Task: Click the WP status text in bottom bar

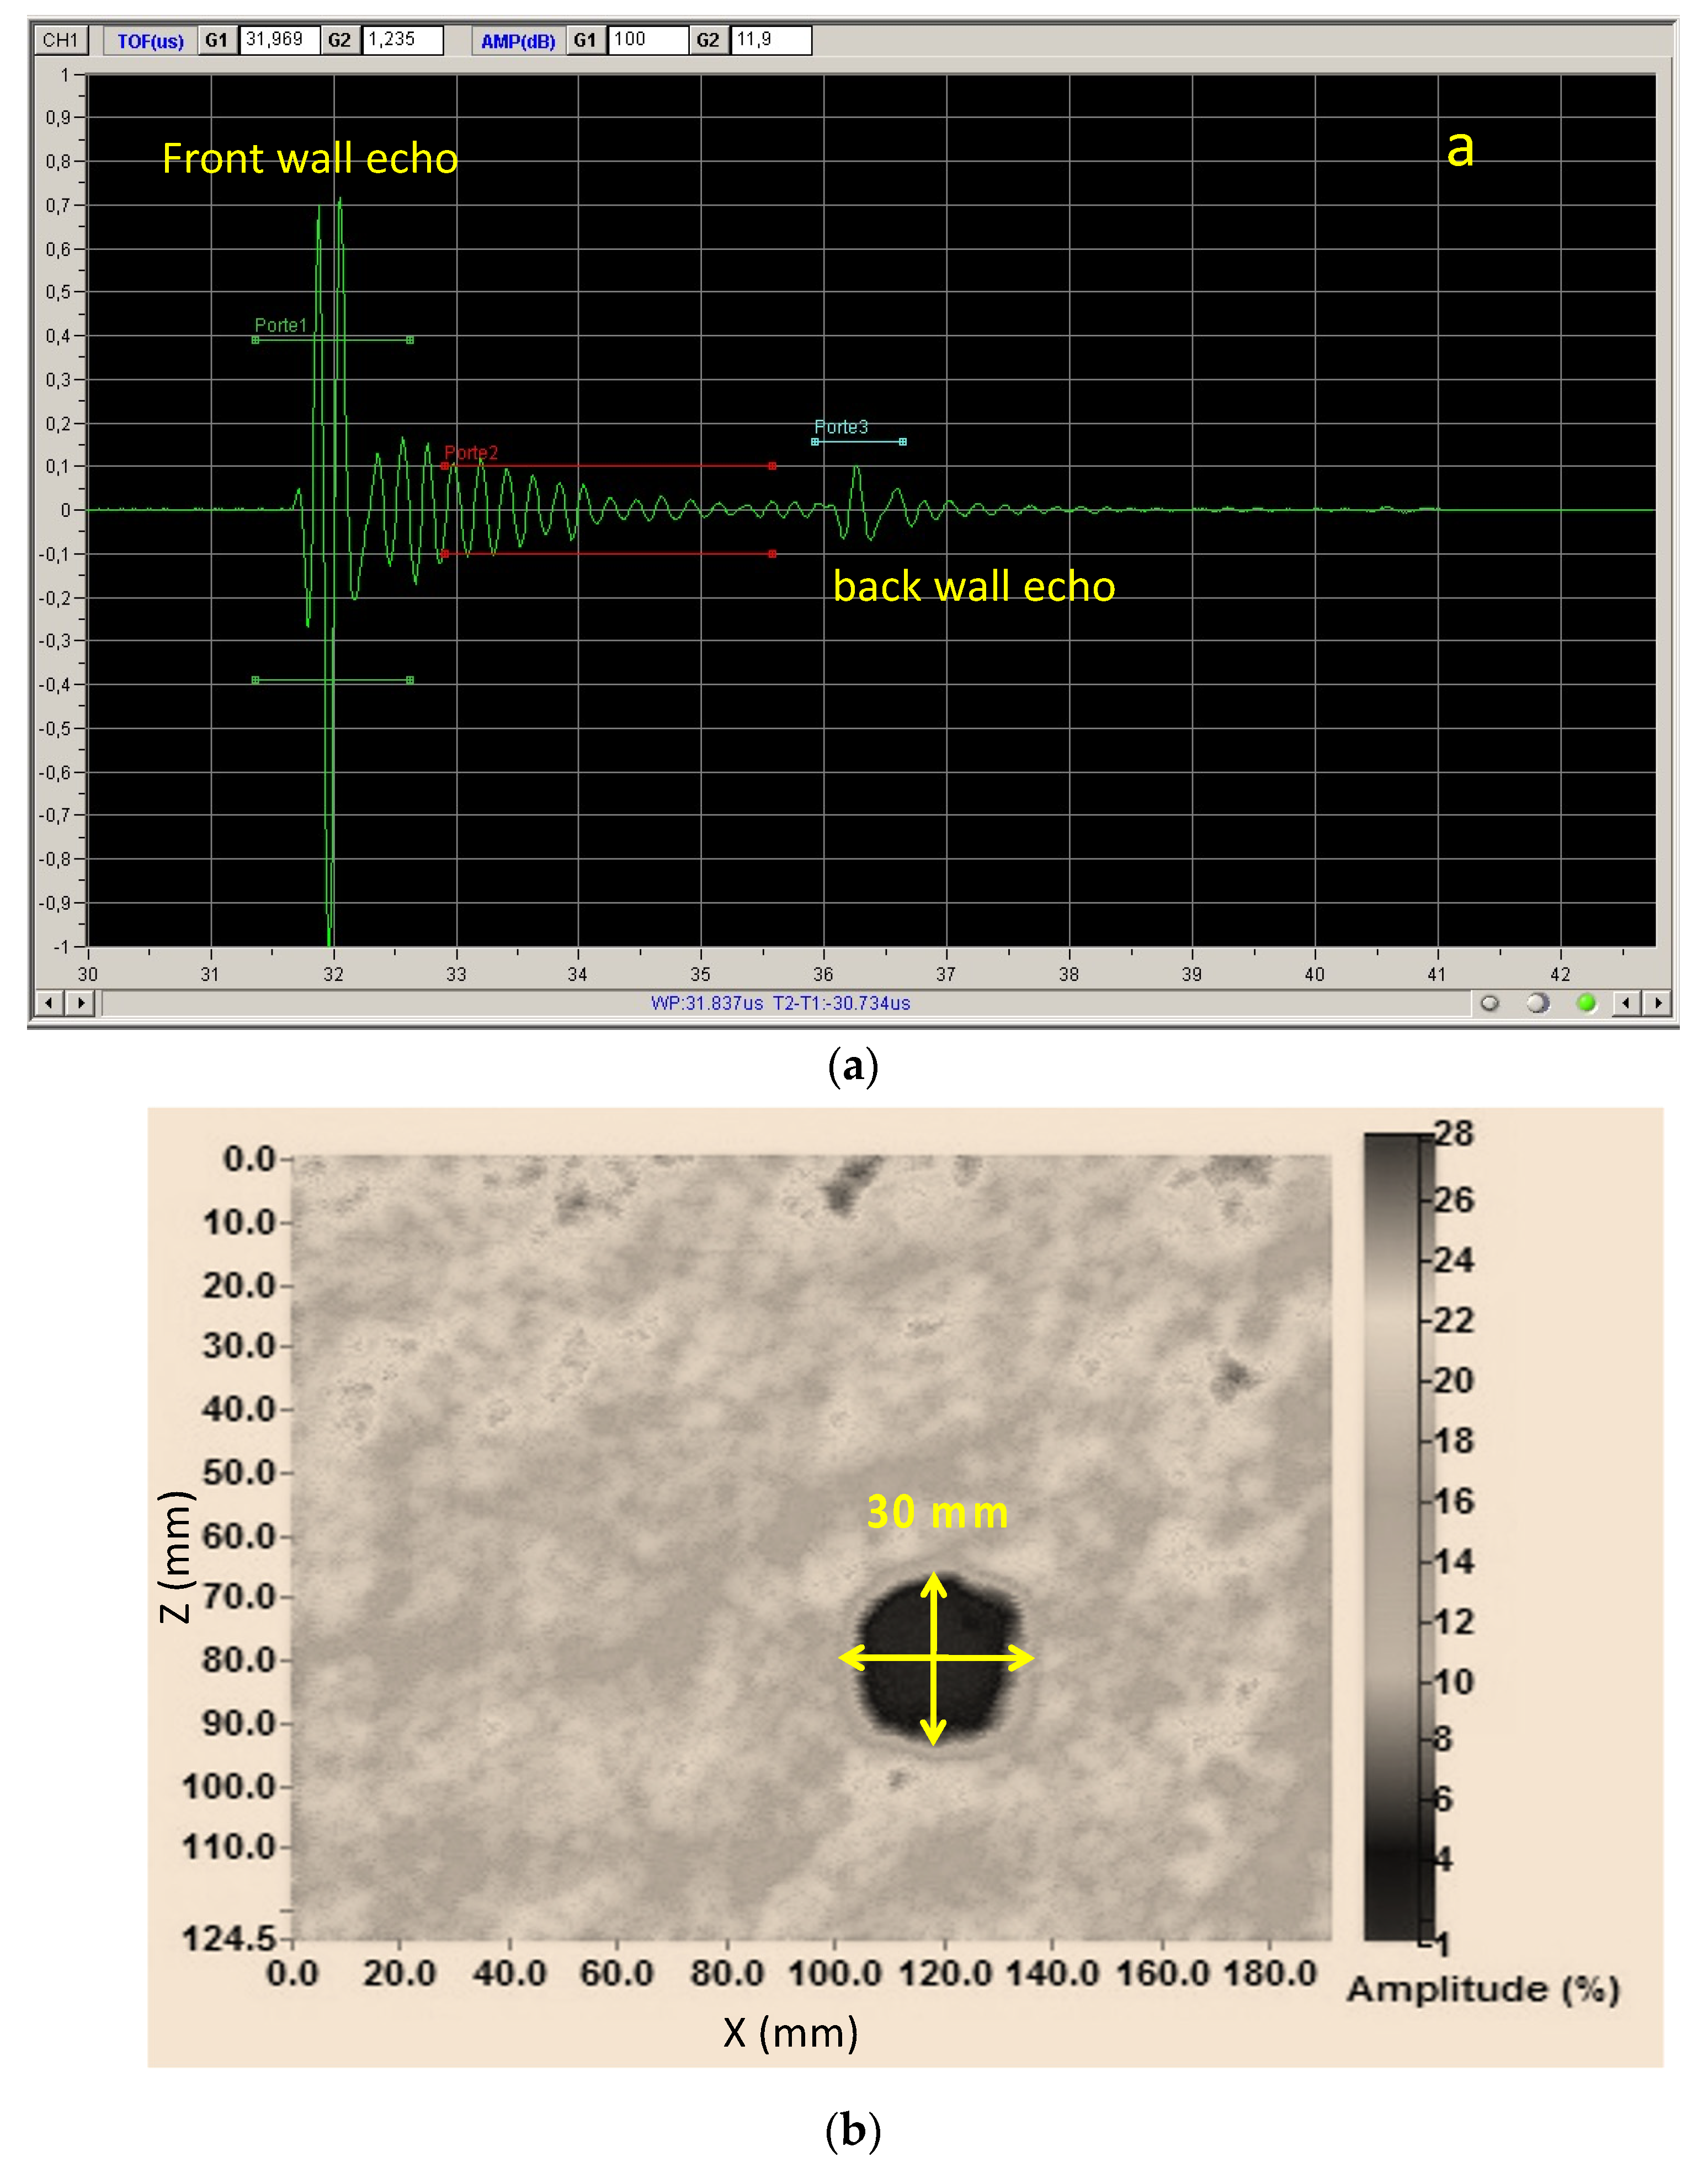Action: (x=780, y=1002)
